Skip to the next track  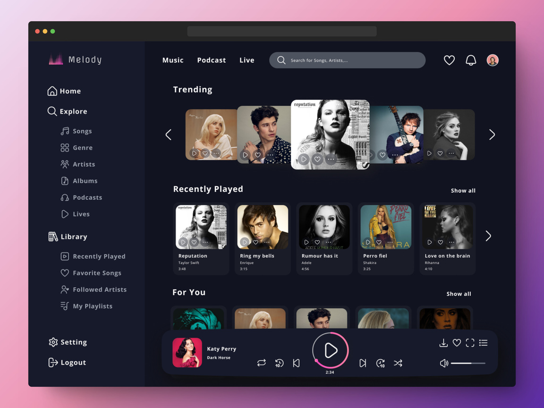[x=363, y=363]
